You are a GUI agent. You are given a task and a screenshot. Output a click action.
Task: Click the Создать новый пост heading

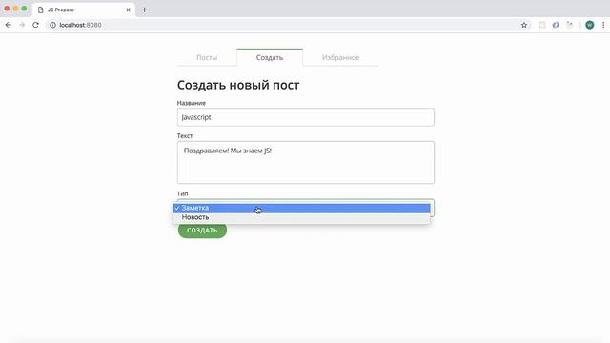[x=238, y=85]
